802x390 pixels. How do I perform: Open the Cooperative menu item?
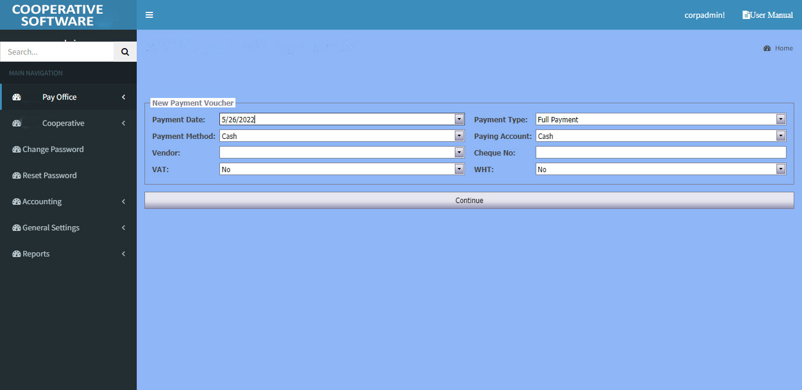click(x=63, y=123)
